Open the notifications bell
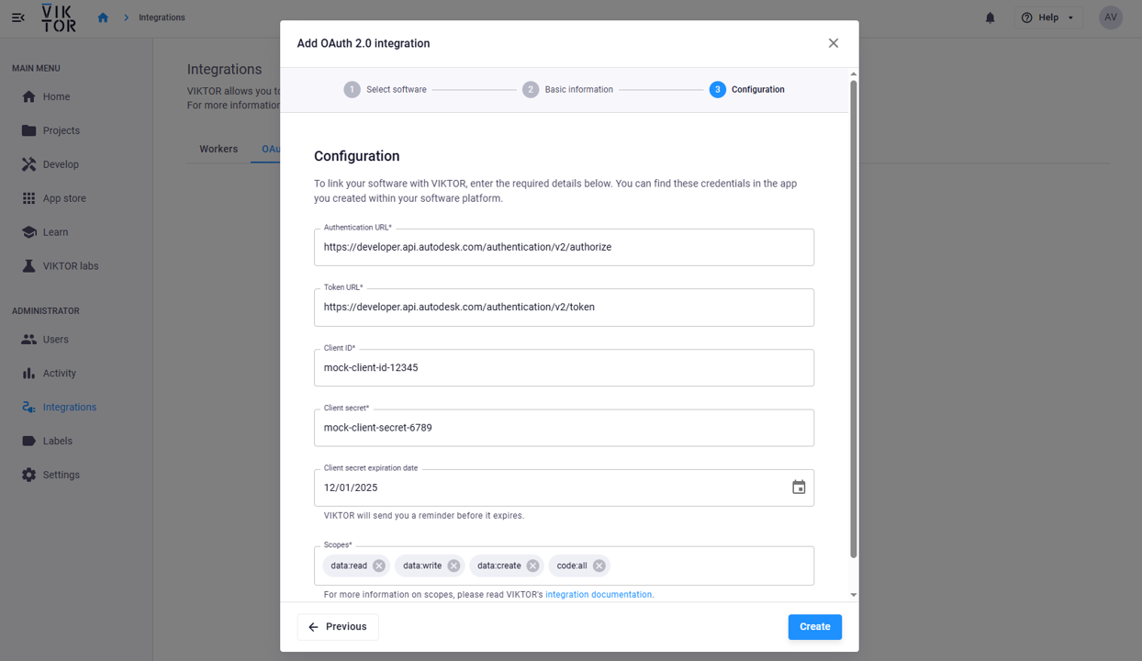Viewport: 1142px width, 661px height. coord(990,17)
